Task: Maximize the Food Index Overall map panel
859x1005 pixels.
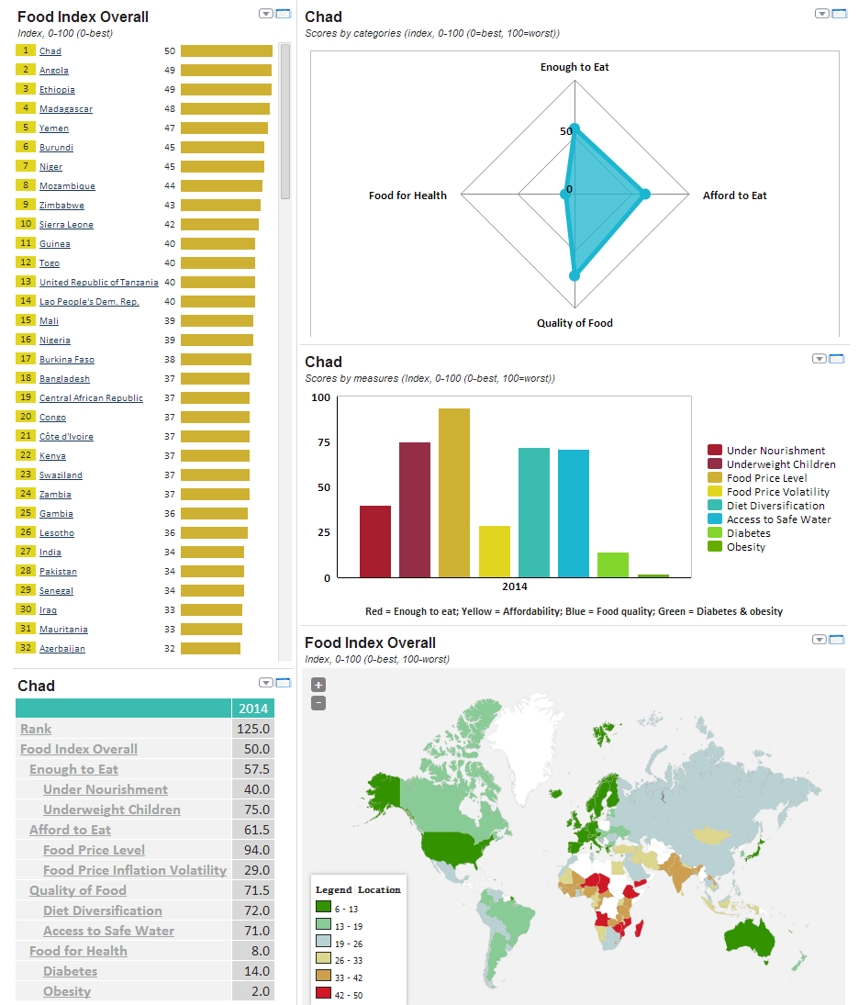Action: 836,640
